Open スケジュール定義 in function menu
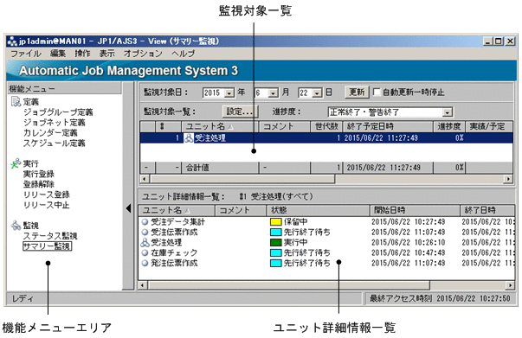The height and width of the screenshot is (338, 522). click(54, 143)
